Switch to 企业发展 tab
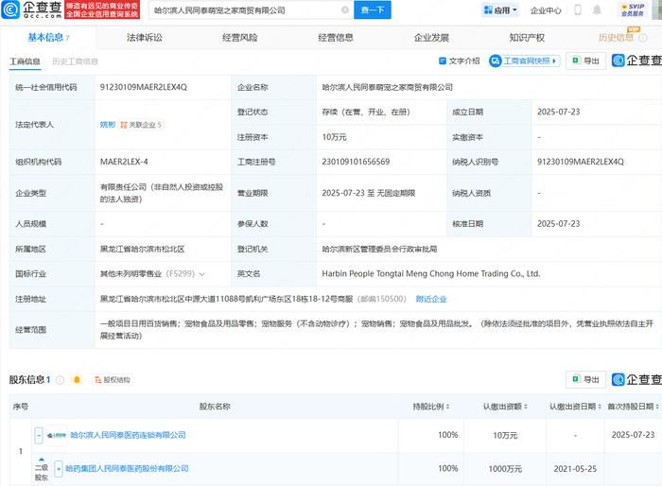This screenshot has width=662, height=486. click(431, 38)
